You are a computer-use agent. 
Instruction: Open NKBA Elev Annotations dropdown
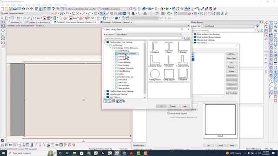(x=114, y=9)
